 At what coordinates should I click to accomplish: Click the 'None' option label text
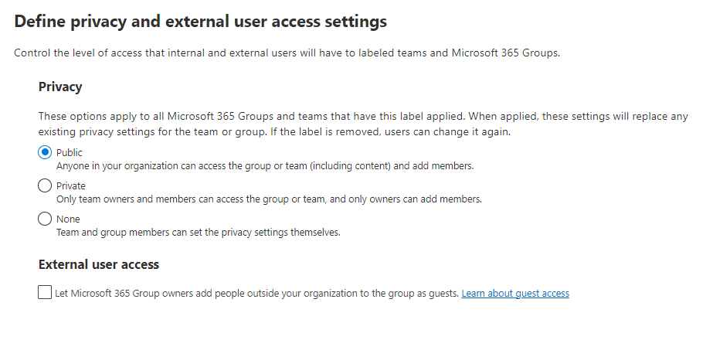click(68, 219)
